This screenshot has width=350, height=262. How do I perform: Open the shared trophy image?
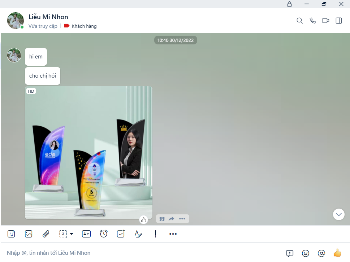[88, 152]
